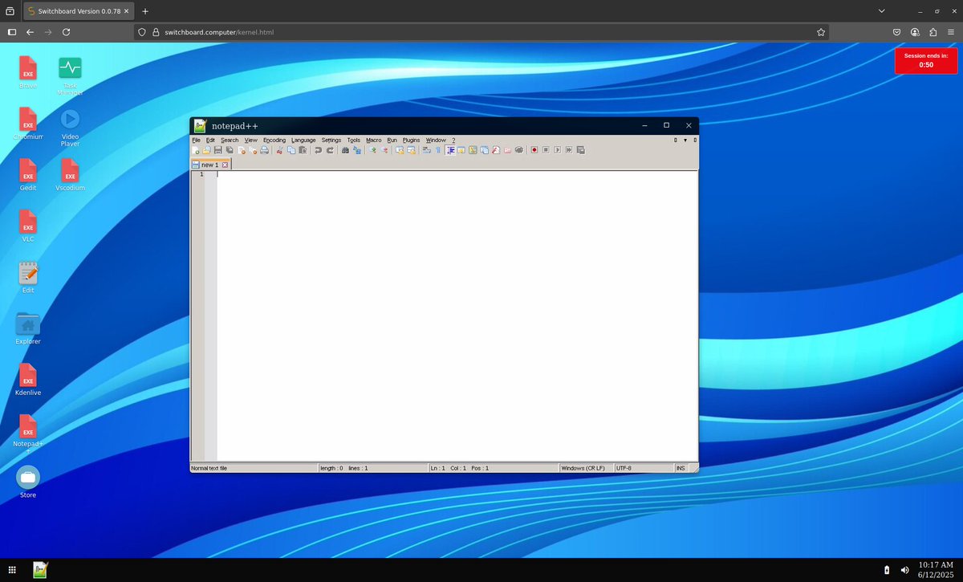This screenshot has width=963, height=582.
Task: Toggle the highlighted Indent Guide button
Action: (x=450, y=150)
